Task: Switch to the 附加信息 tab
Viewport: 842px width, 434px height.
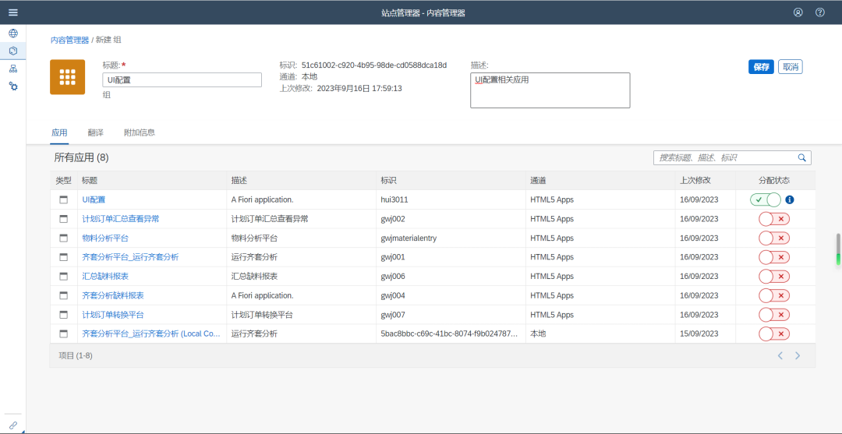Action: [140, 132]
